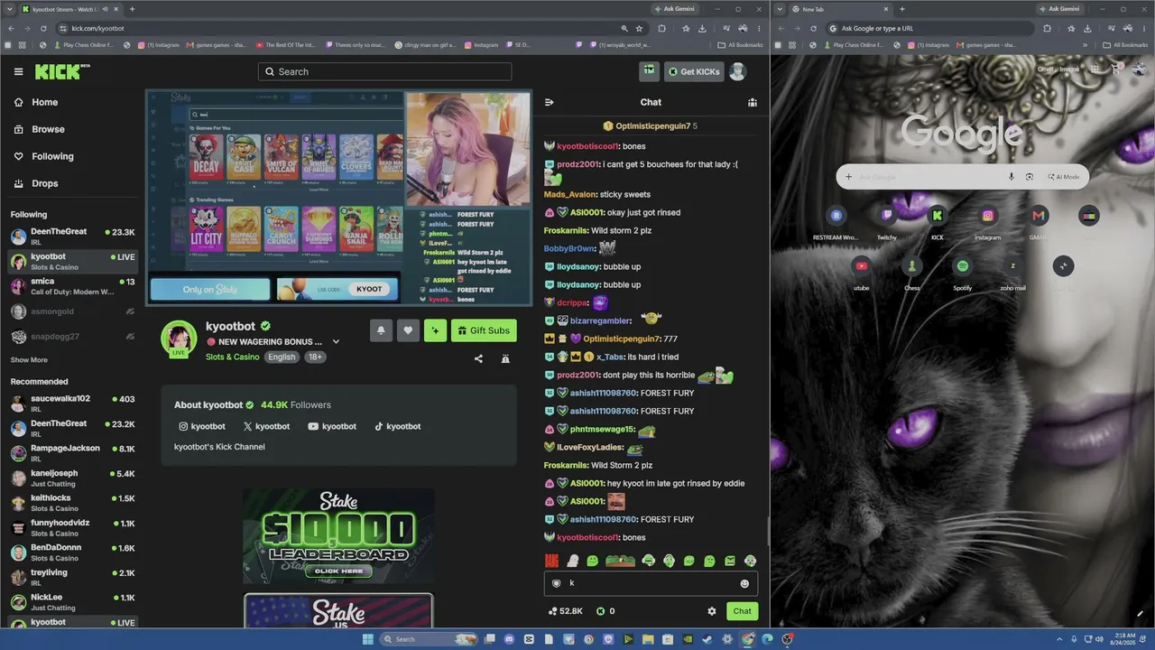
Task: Open the emoji picker in chat input
Action: point(744,583)
